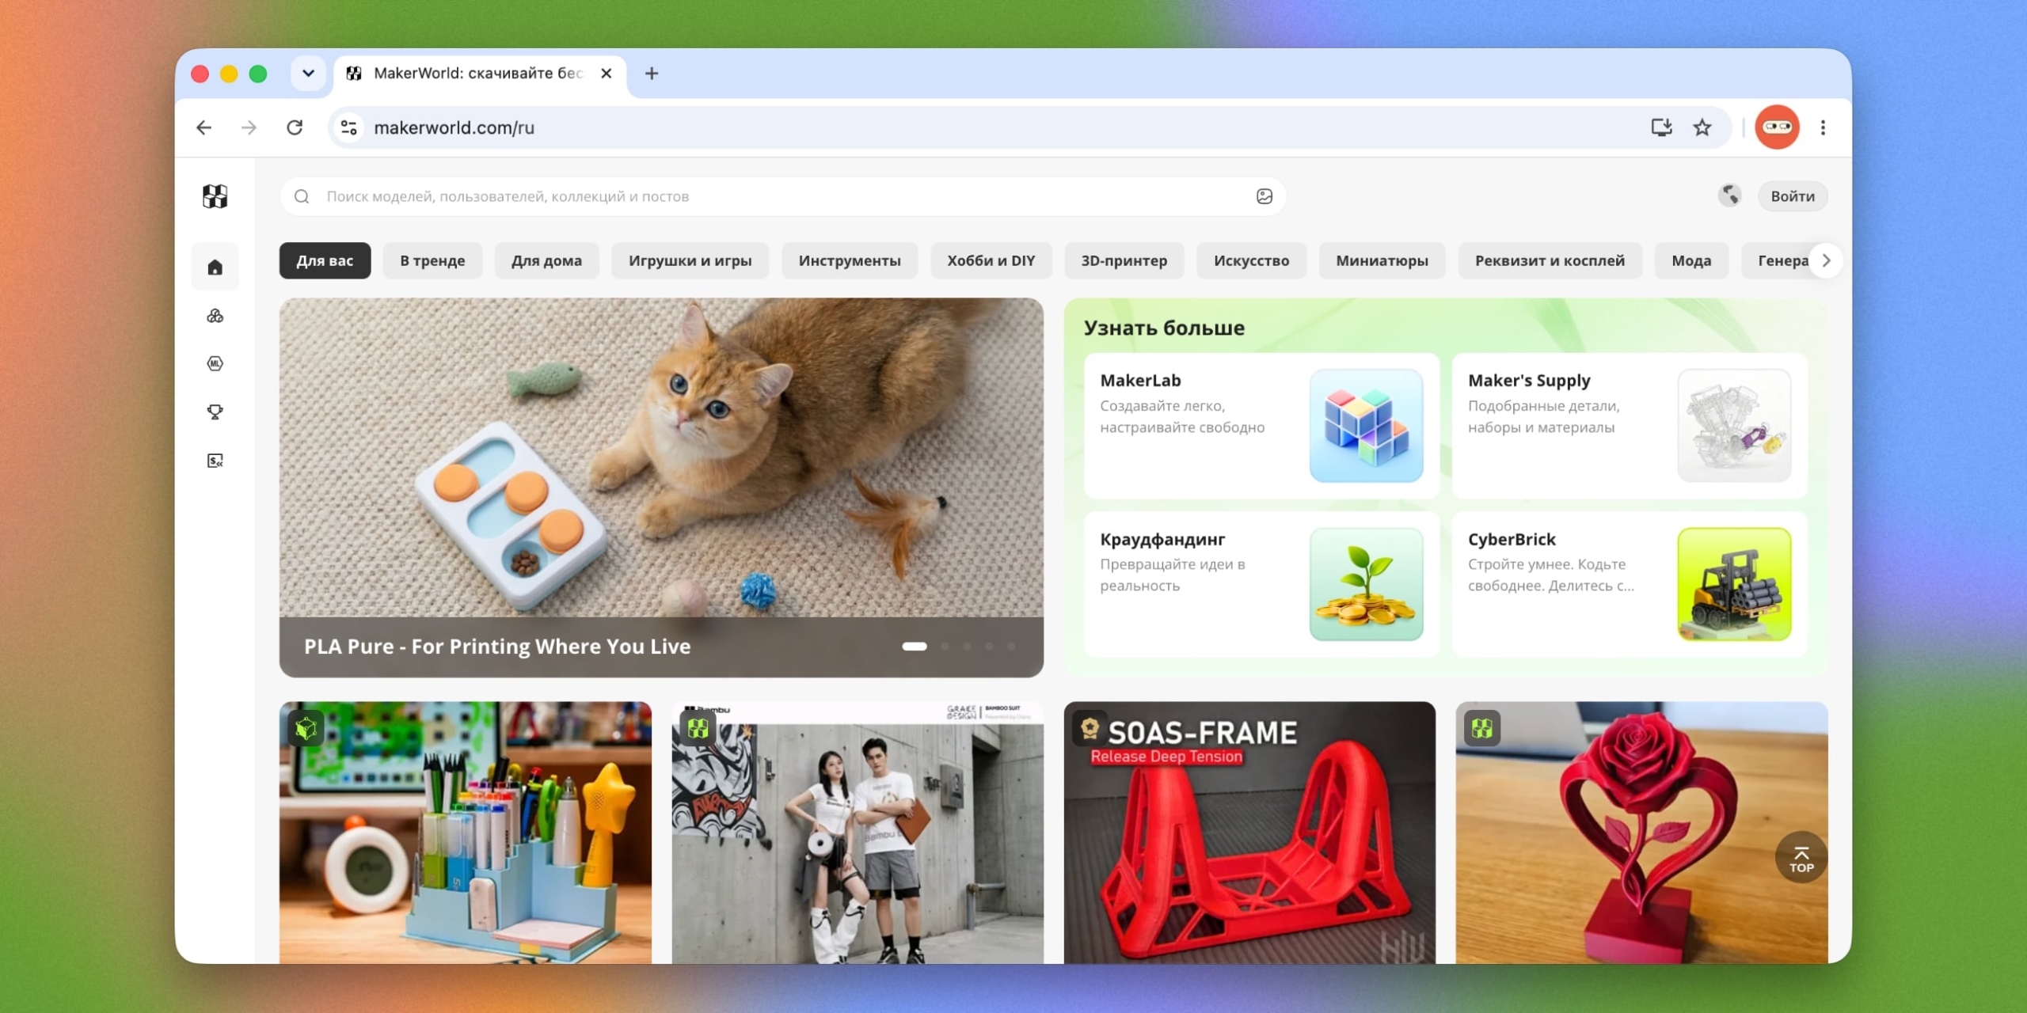Open the couple fashion photo thumbnail
Screen dimensions: 2027x1013
pyautogui.click(x=858, y=833)
